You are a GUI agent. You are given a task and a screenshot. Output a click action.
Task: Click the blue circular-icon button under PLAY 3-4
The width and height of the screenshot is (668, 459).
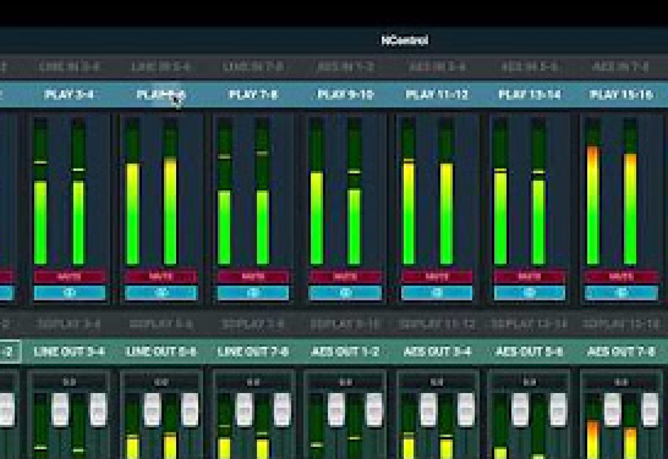(x=69, y=293)
